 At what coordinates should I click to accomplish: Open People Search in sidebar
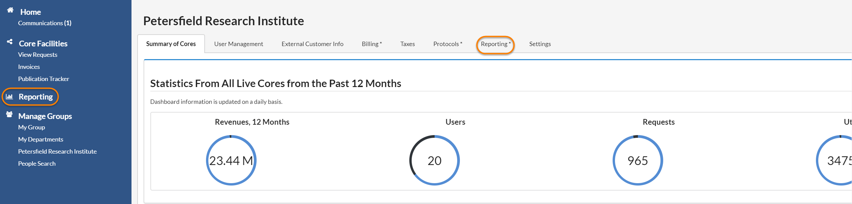[37, 164]
